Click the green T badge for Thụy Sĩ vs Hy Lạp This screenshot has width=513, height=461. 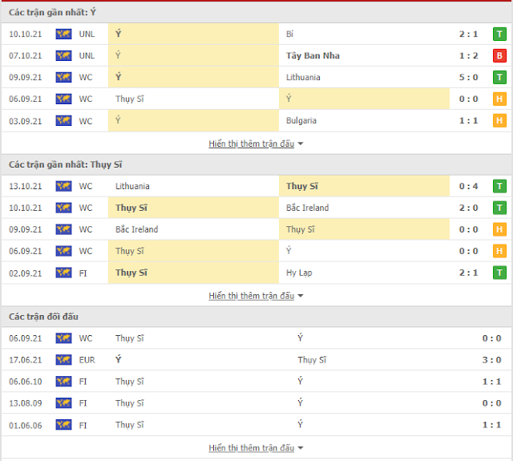[x=499, y=273]
